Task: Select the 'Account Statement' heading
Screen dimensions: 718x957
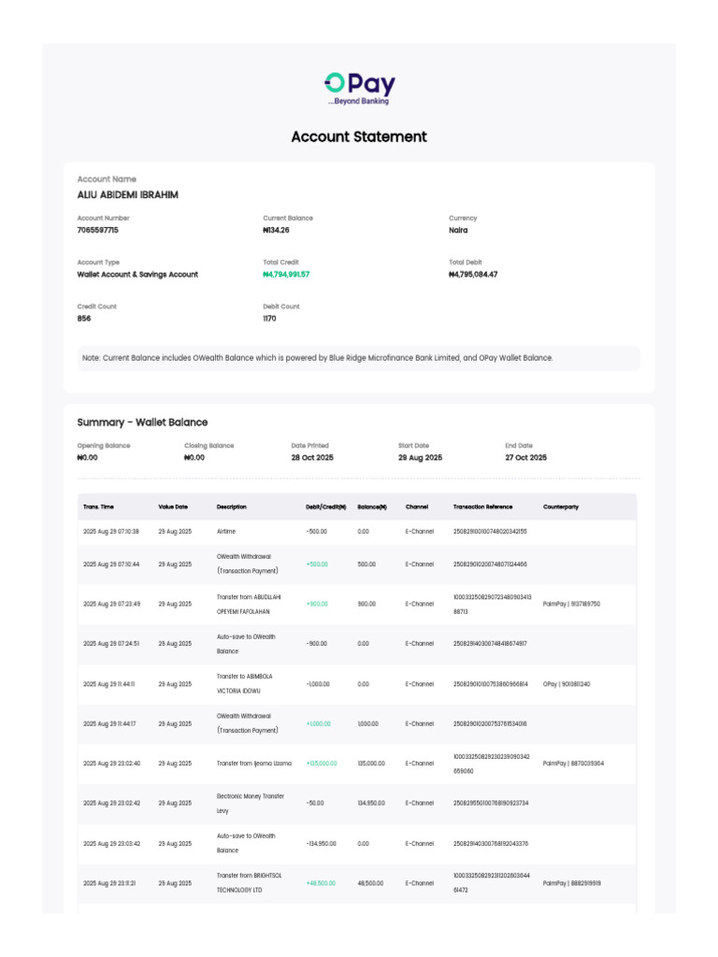Action: click(359, 136)
